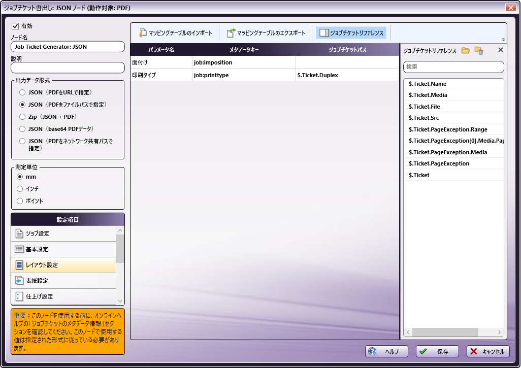The width and height of the screenshot is (521, 368).
Task: Click the import mapping table icon
Action: 143,32
